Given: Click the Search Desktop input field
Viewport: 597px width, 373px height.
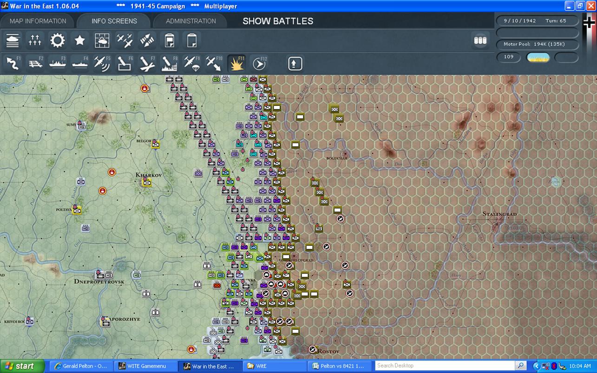Looking at the screenshot, I should click(x=446, y=366).
